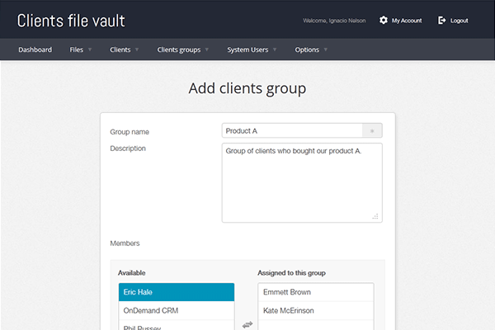Select OnDemand CRM from Available members
The image size is (495, 330).
[x=177, y=310]
